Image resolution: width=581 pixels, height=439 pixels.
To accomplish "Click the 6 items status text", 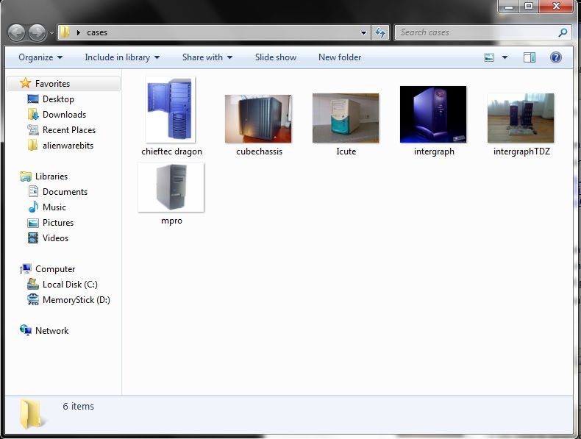I will (78, 407).
